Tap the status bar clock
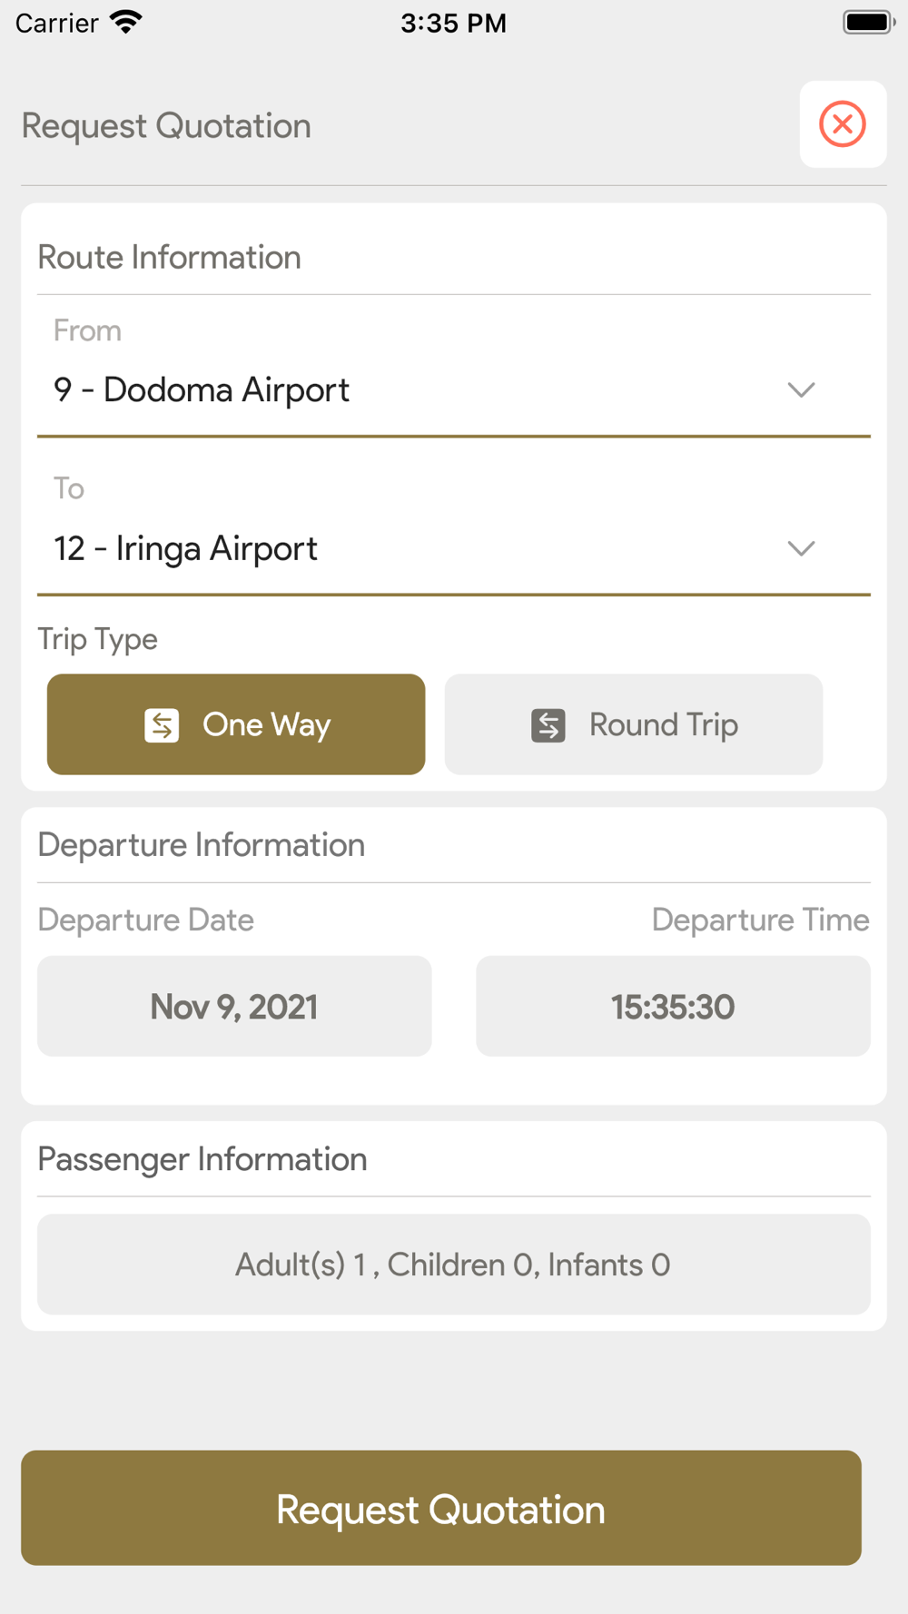The width and height of the screenshot is (908, 1614). pos(453,23)
